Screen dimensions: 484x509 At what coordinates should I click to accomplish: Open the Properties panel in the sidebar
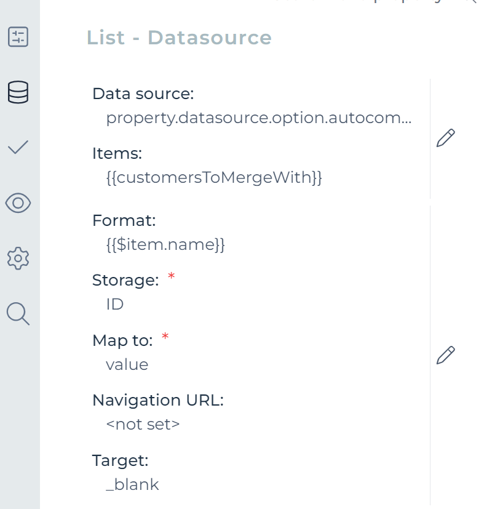tap(18, 38)
